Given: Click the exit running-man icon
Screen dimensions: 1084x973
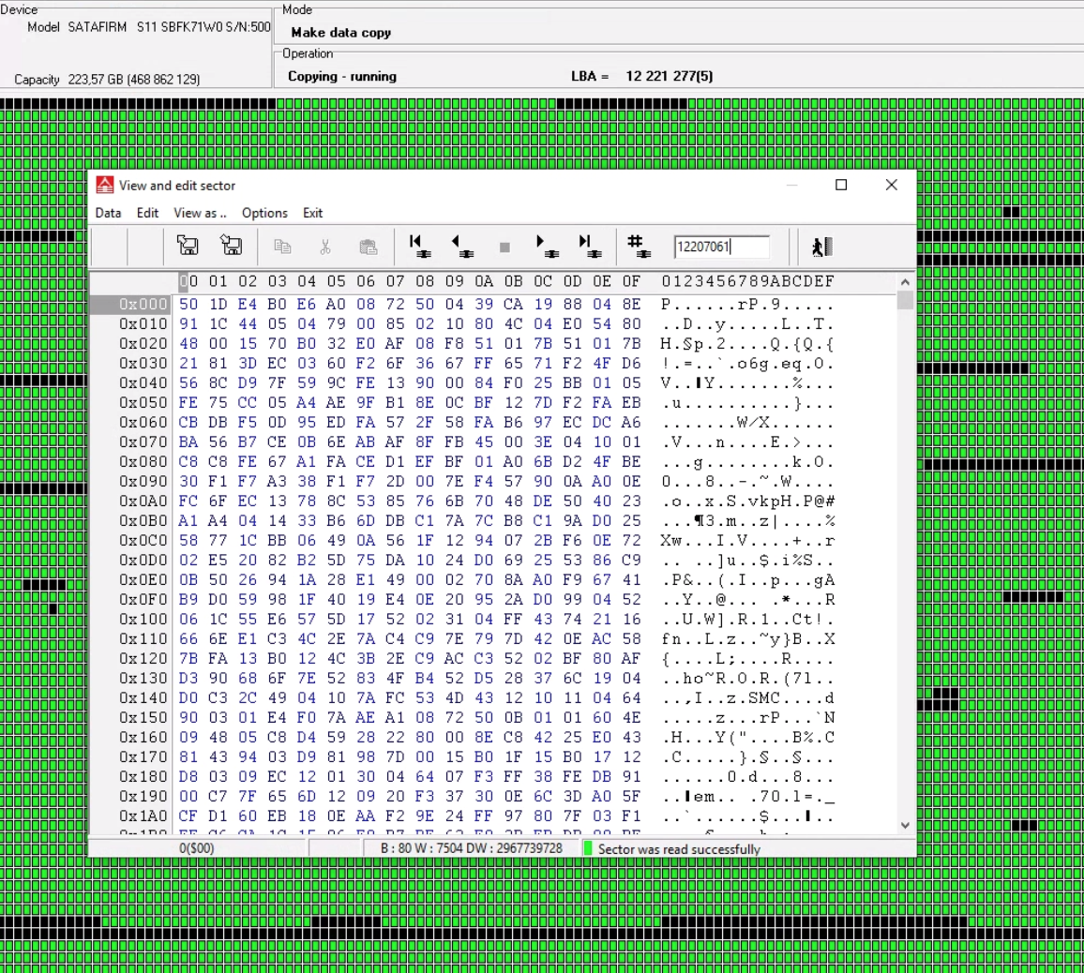Looking at the screenshot, I should [822, 246].
